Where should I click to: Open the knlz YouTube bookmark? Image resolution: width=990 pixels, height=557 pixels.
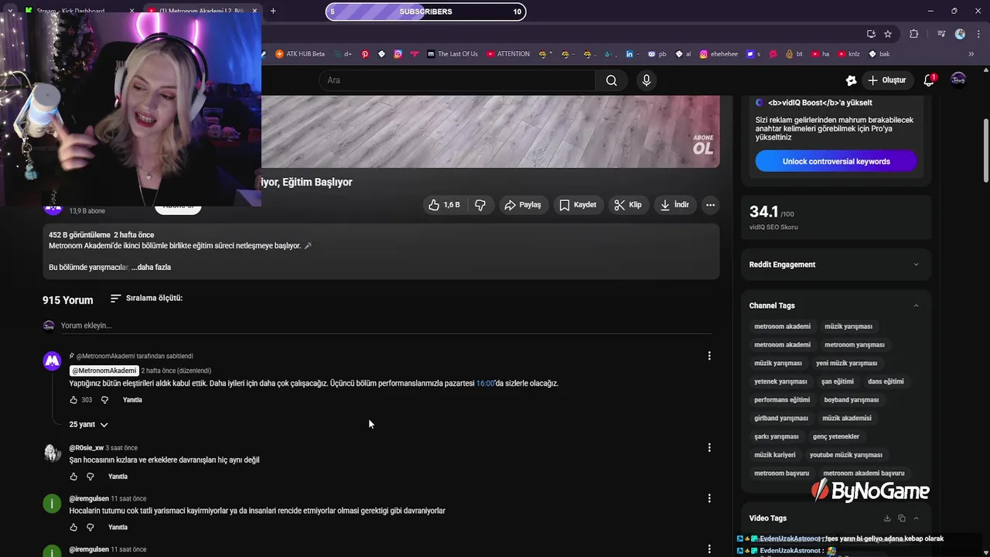(848, 54)
